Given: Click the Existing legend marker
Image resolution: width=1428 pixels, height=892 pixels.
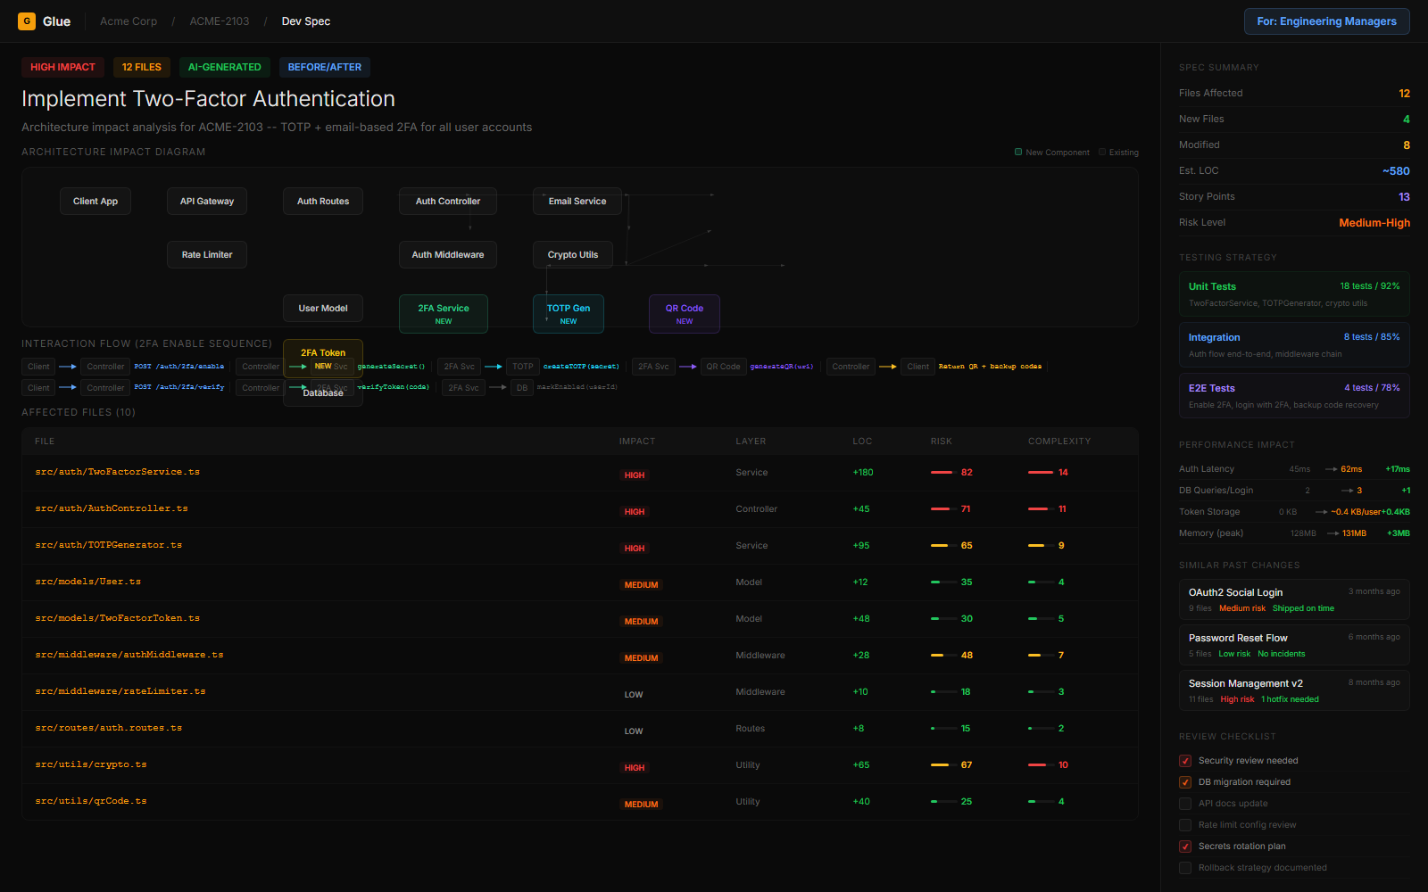Looking at the screenshot, I should (x=1102, y=152).
